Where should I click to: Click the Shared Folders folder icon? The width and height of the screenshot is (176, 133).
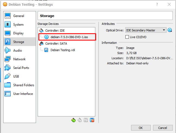(x=8, y=85)
